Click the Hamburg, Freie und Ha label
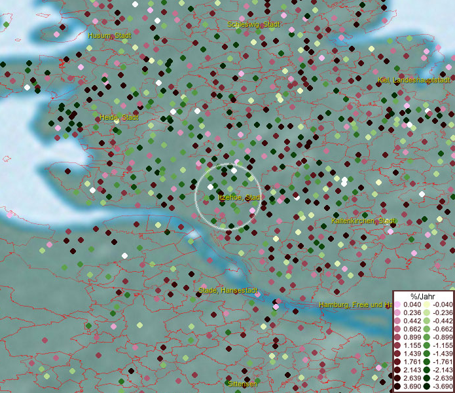This screenshot has width=455, height=393. pos(355,305)
